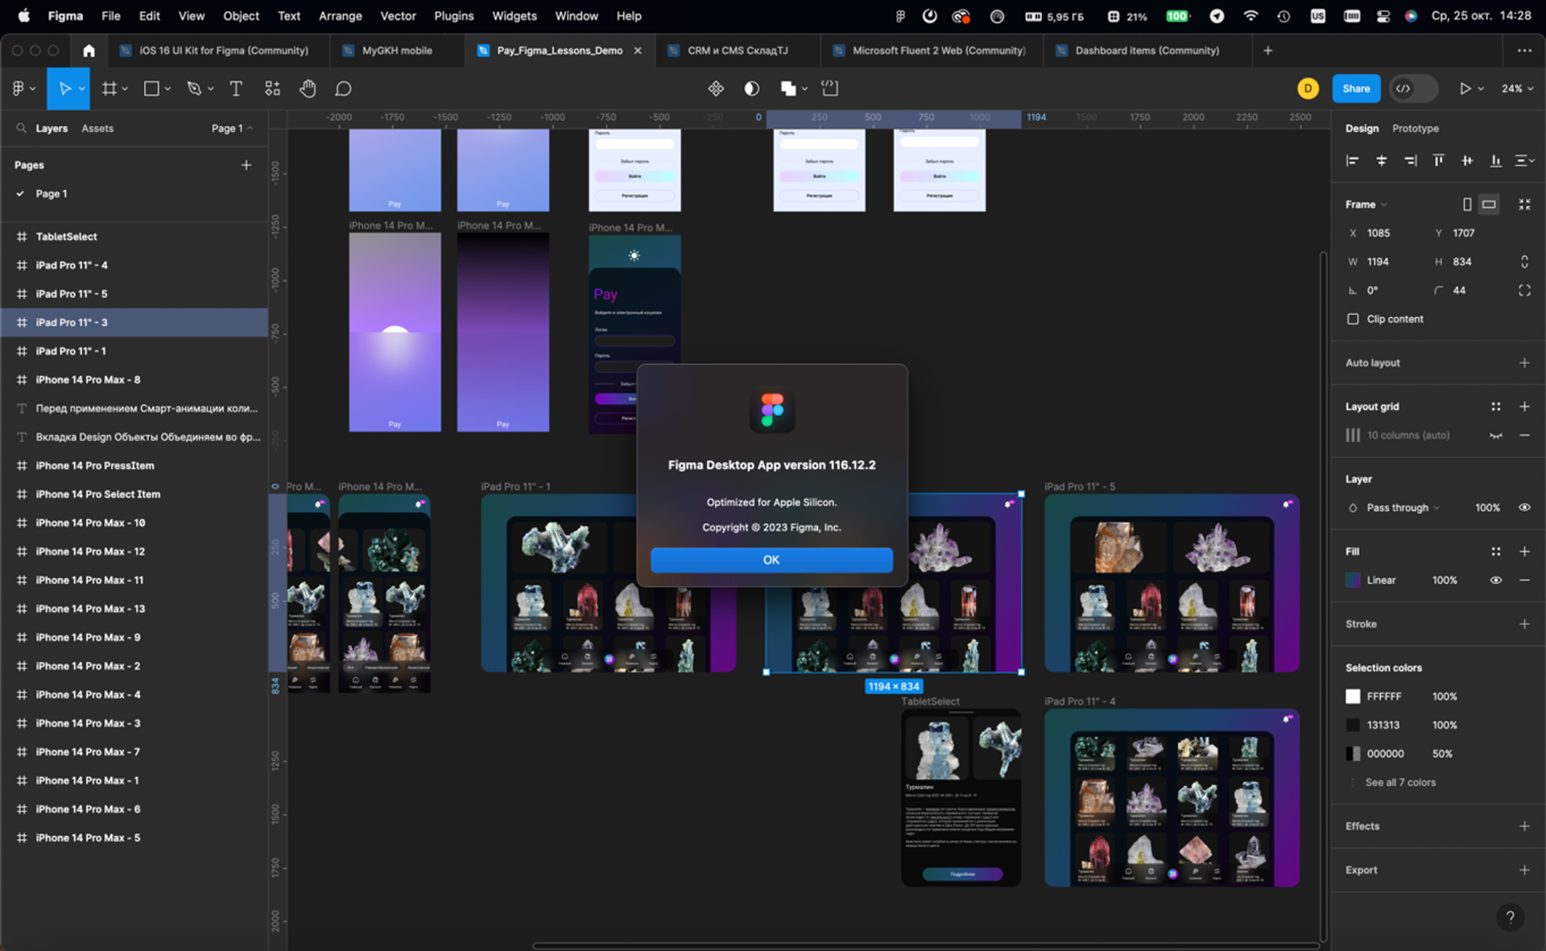Click the 131313 selection color swatch
Screen dimensions: 1546x951
click(x=1353, y=726)
